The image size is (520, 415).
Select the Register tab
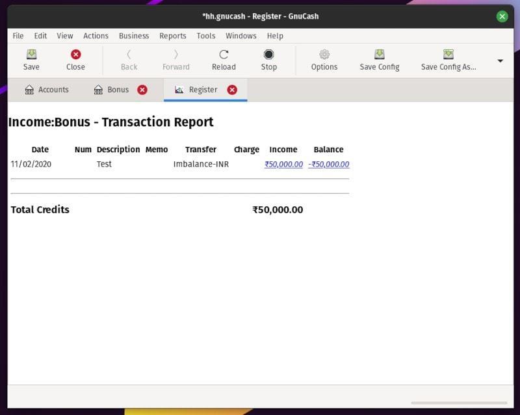[202, 89]
